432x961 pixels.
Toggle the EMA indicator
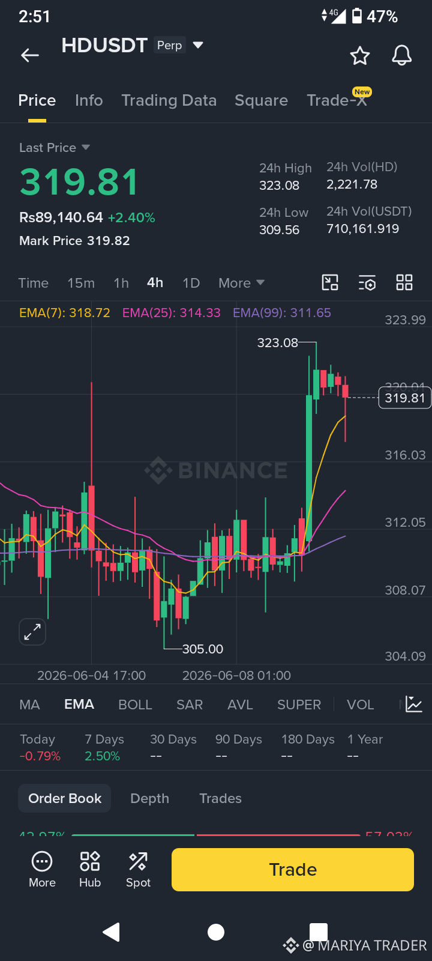click(79, 705)
